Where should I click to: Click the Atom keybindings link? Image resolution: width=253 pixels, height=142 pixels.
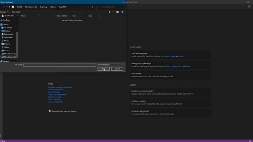[x=180, y=66]
